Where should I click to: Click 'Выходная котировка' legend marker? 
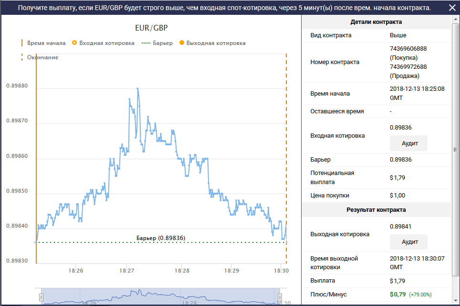click(x=182, y=43)
